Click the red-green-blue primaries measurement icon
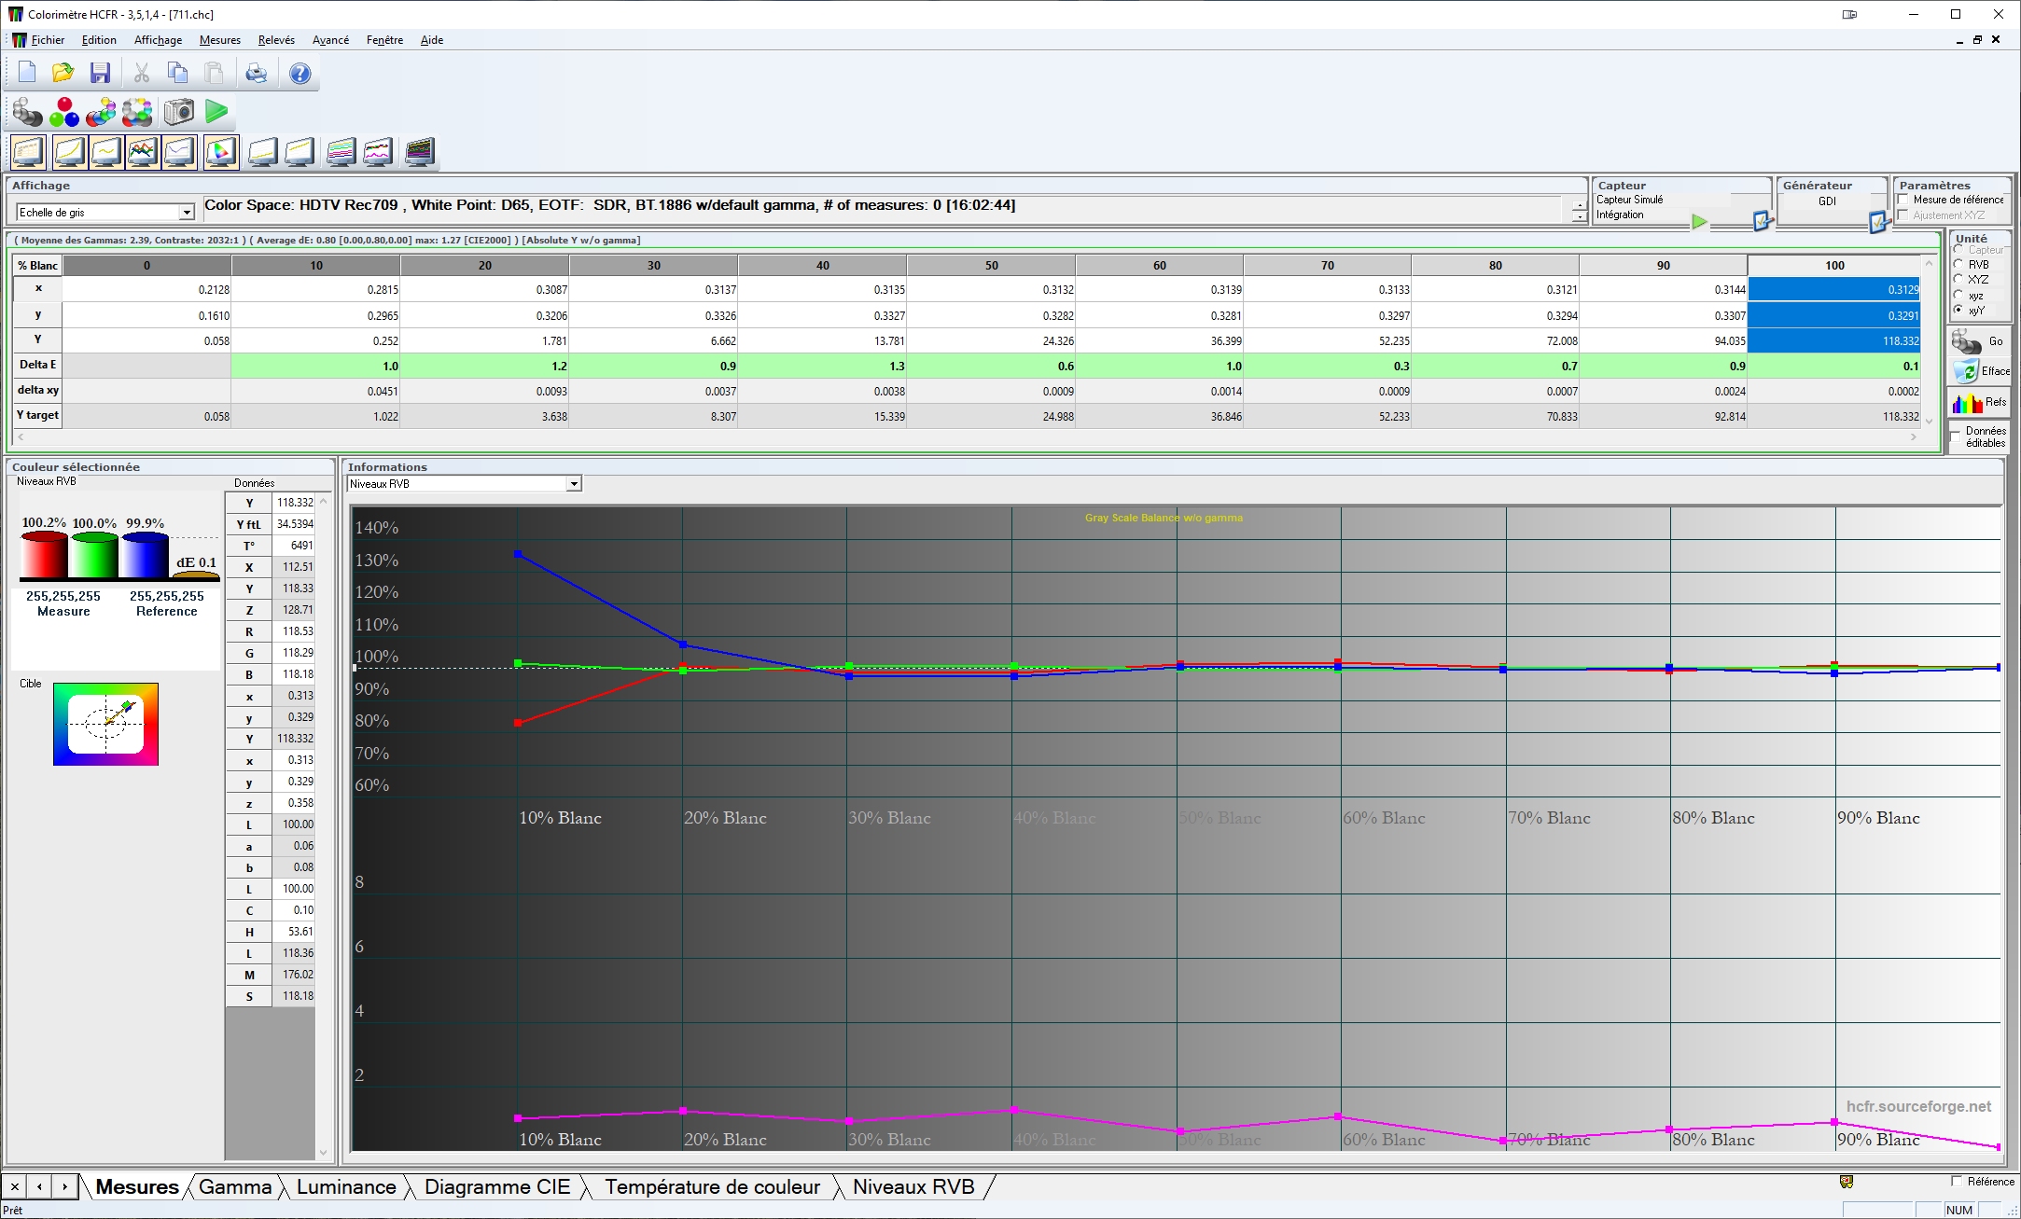Image resolution: width=2021 pixels, height=1219 pixels. (64, 112)
